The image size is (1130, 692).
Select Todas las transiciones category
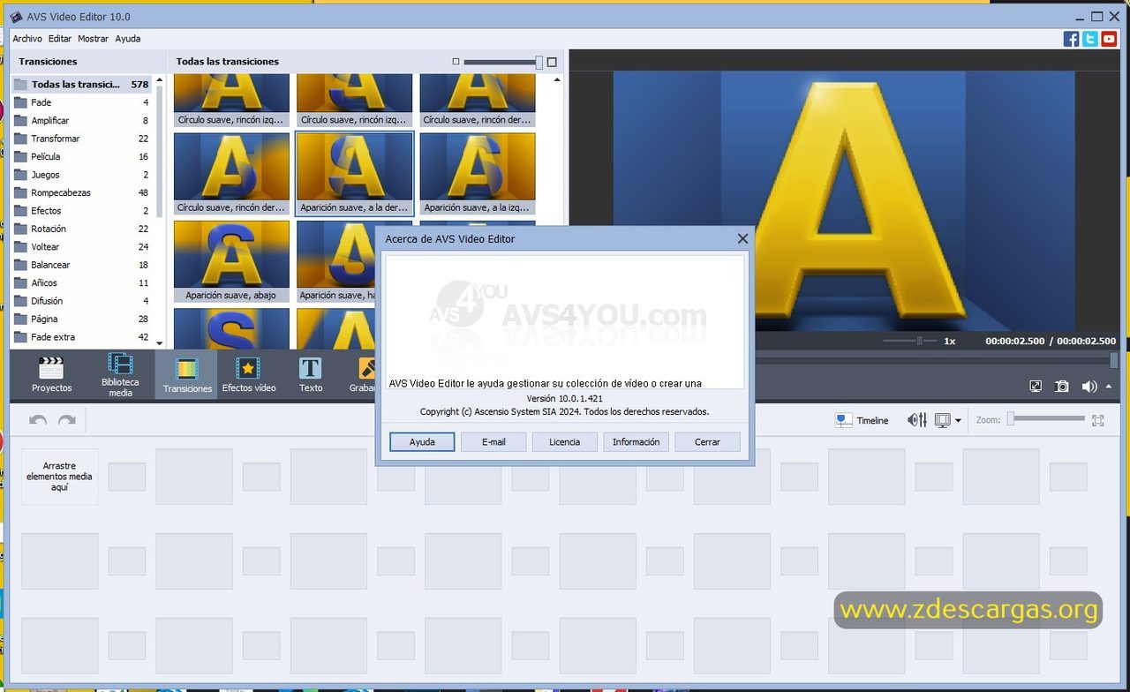click(x=81, y=85)
